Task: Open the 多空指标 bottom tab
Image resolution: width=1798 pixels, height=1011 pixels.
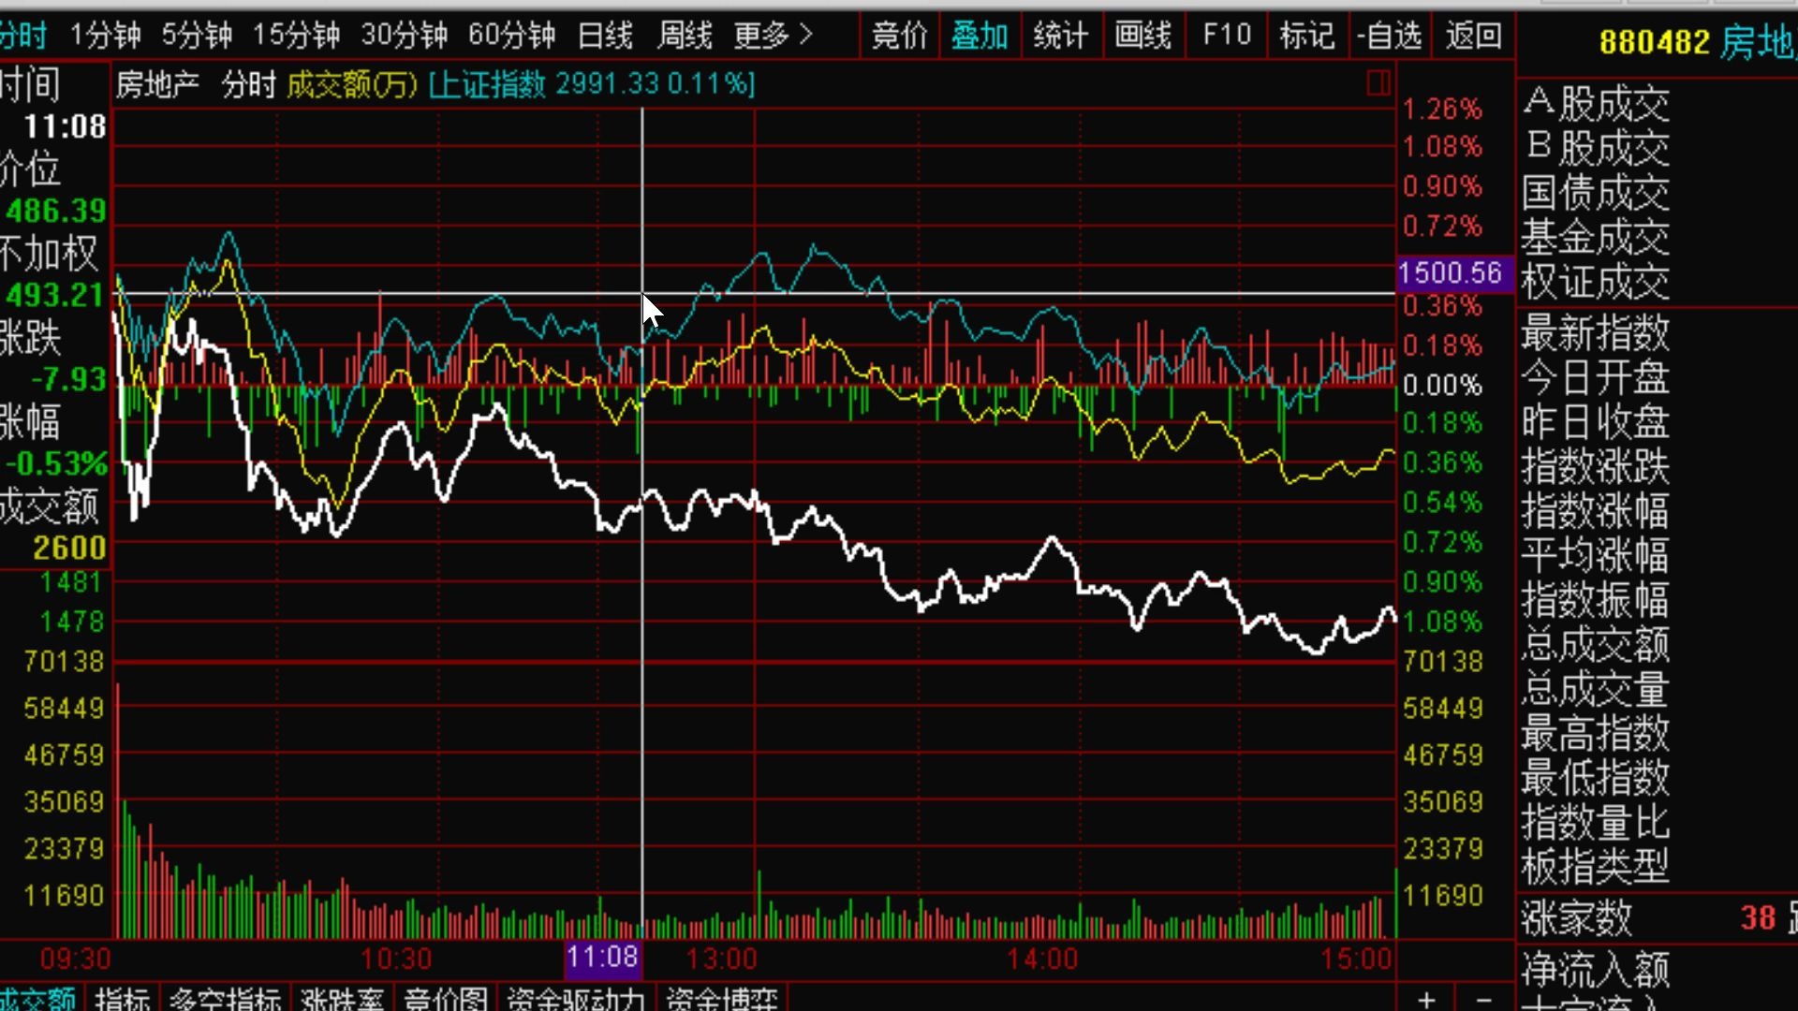Action: point(225,998)
